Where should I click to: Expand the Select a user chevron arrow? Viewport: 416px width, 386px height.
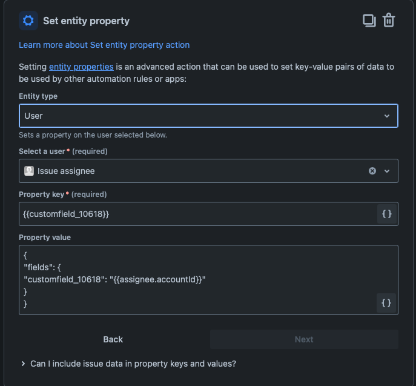point(387,171)
